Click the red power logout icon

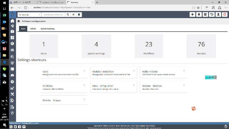pos(225,15)
